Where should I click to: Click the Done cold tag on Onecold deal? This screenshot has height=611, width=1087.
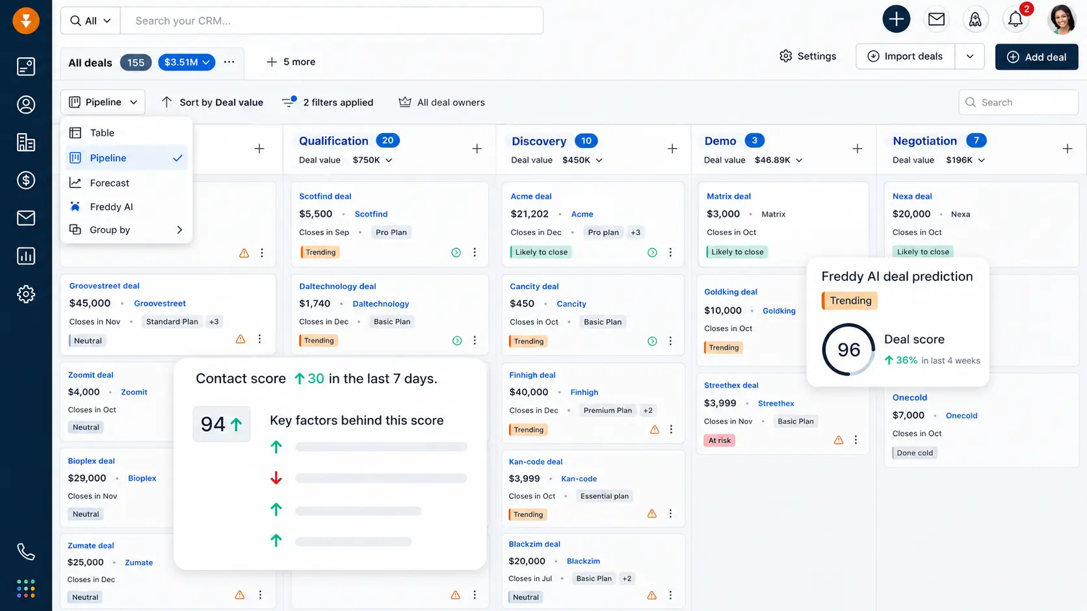point(915,453)
